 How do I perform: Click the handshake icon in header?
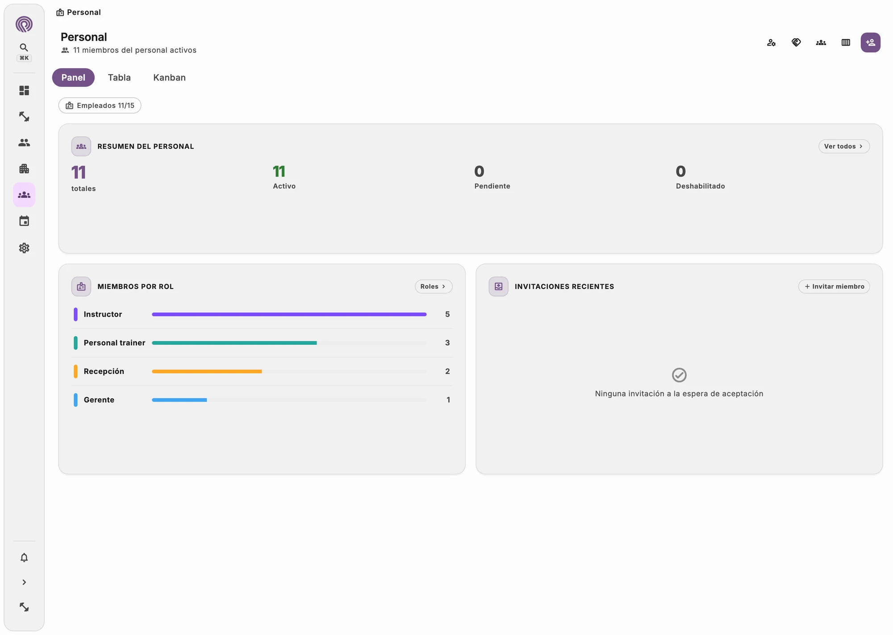pyautogui.click(x=796, y=42)
